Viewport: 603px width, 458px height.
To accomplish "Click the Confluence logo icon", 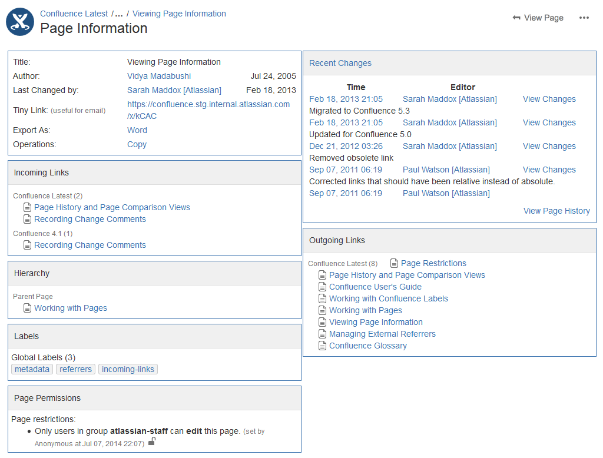I will click(x=20, y=22).
